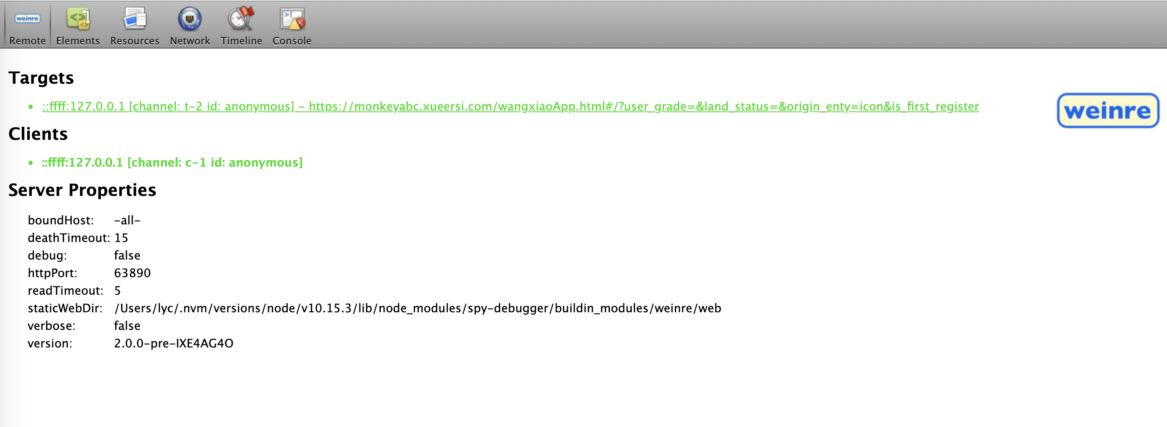This screenshot has height=427, width=1167.
Task: Click the deathTimeout property label
Action: (x=69, y=238)
